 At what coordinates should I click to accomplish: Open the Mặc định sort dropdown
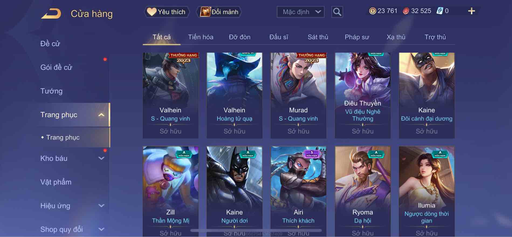[300, 12]
